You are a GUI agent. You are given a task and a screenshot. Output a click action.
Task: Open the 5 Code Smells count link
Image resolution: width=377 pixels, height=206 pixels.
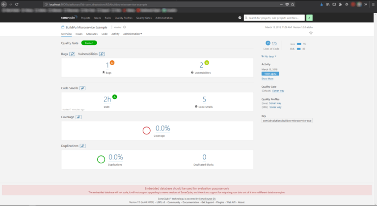[204, 100]
